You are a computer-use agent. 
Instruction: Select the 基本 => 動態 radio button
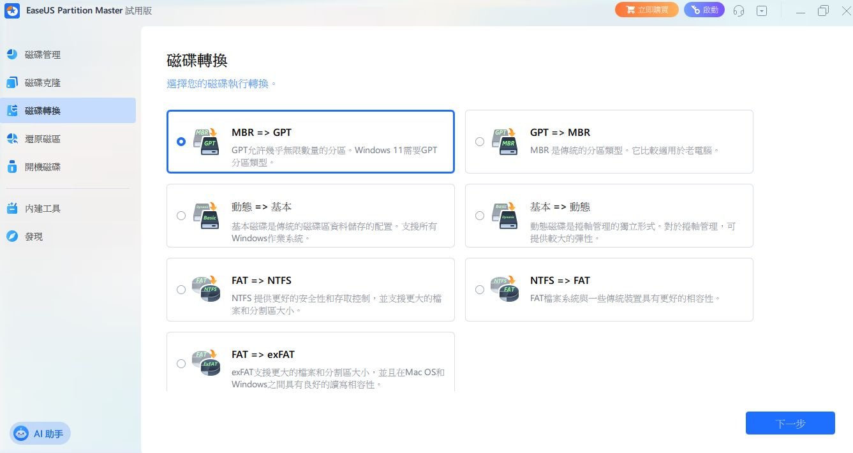[x=480, y=216]
